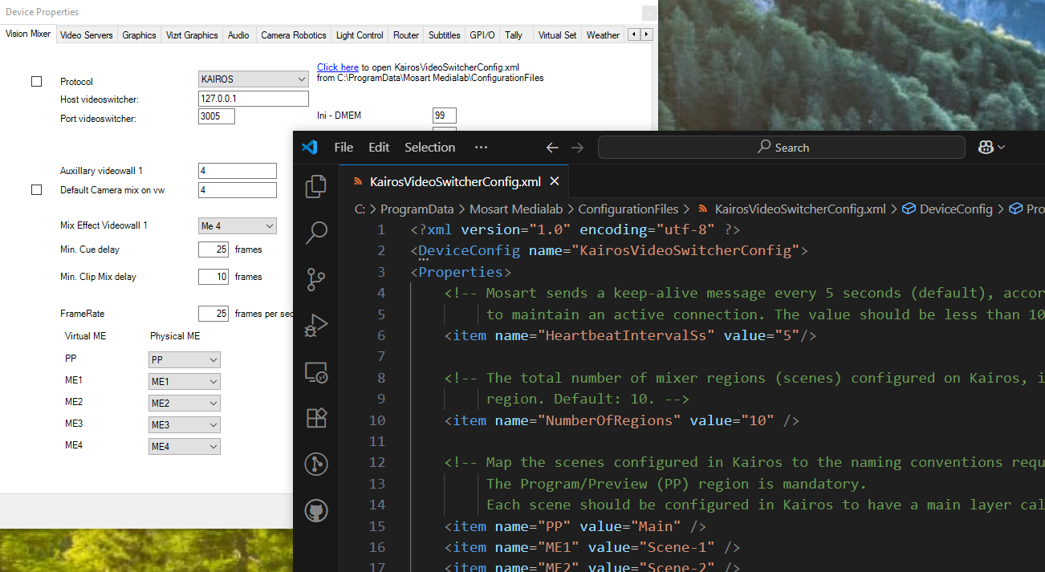1045x572 pixels.
Task: Open the Run and Debug view
Action: click(x=316, y=326)
